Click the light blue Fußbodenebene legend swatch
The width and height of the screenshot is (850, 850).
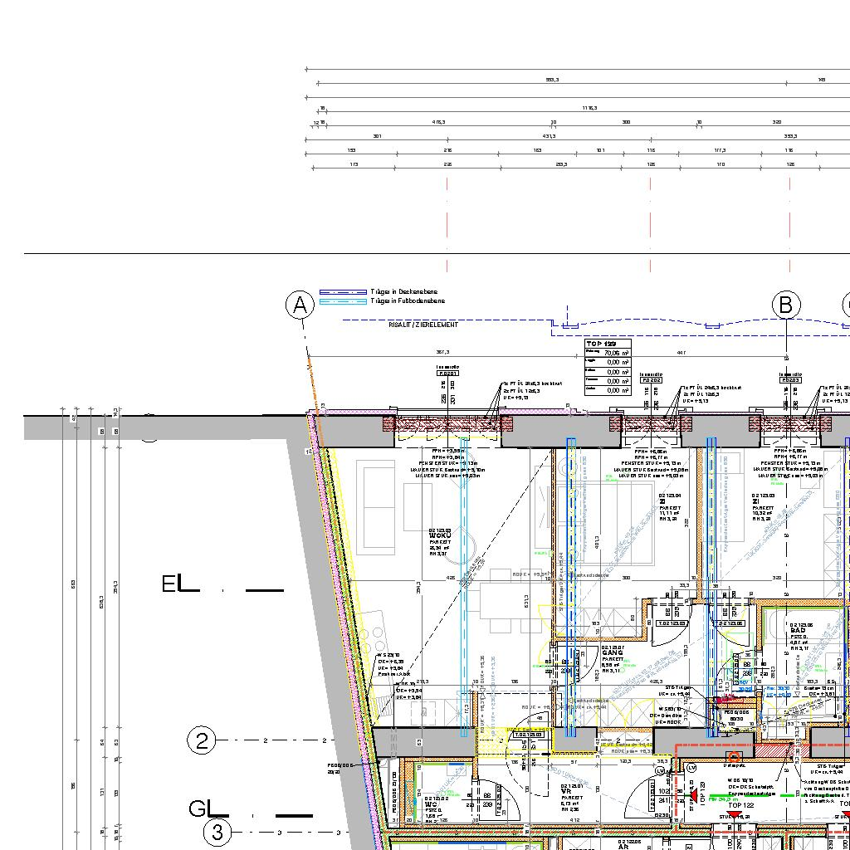point(343,301)
